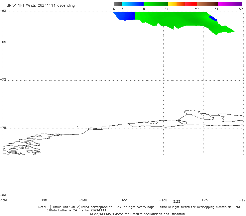
Task: Click the color bar label '5'
Action: tap(122, 9)
